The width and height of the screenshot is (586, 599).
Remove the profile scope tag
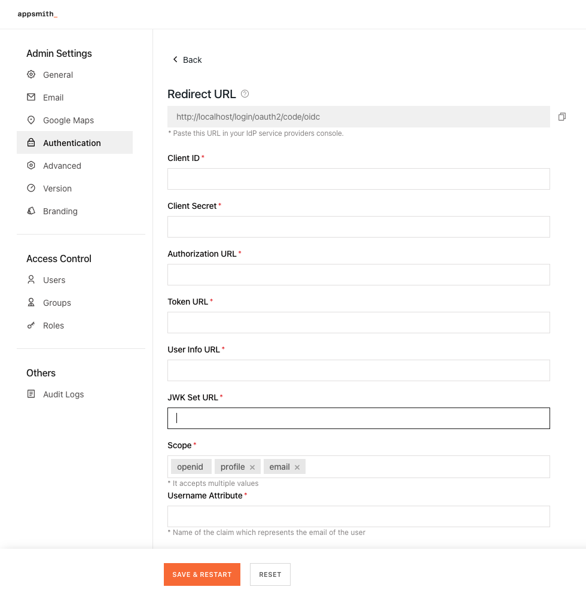(x=252, y=467)
